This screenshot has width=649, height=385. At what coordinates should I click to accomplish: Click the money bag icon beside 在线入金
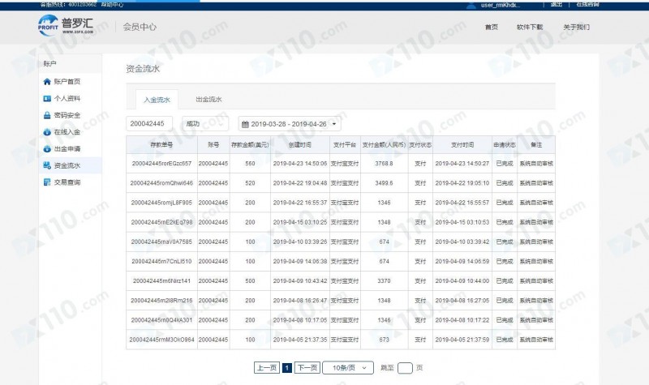(47, 132)
